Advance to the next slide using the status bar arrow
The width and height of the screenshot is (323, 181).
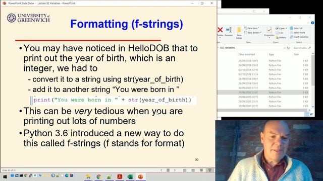(x=175, y=170)
